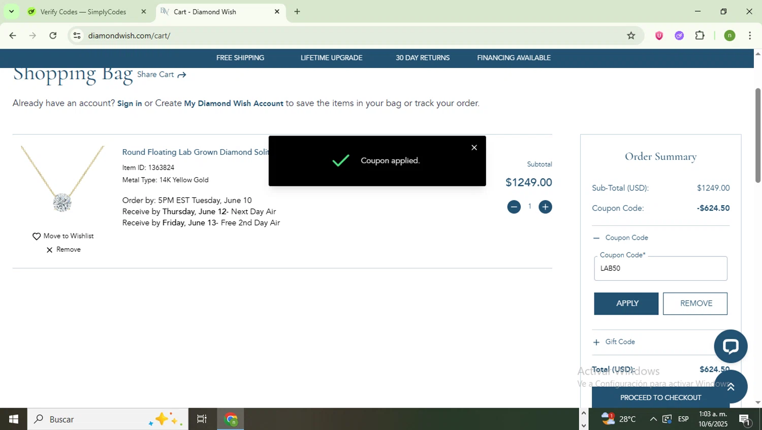
Task: Open the LIFETIME UPGRADE banner link
Action: (x=331, y=58)
